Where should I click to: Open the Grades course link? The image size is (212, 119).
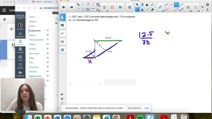tap(32, 26)
